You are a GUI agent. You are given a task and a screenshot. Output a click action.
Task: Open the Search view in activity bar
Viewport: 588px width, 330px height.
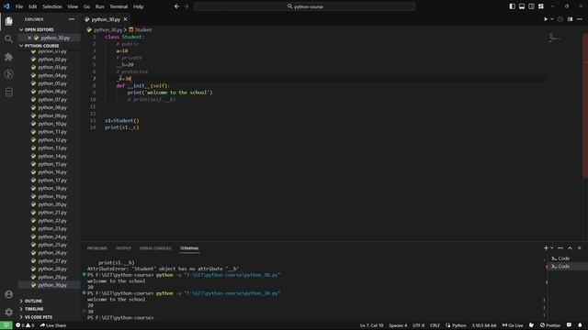(x=8, y=38)
